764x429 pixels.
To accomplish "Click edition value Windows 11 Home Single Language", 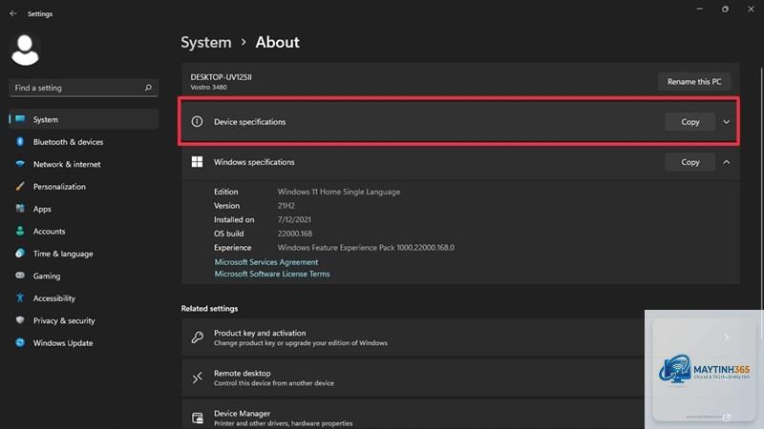I will 339,192.
